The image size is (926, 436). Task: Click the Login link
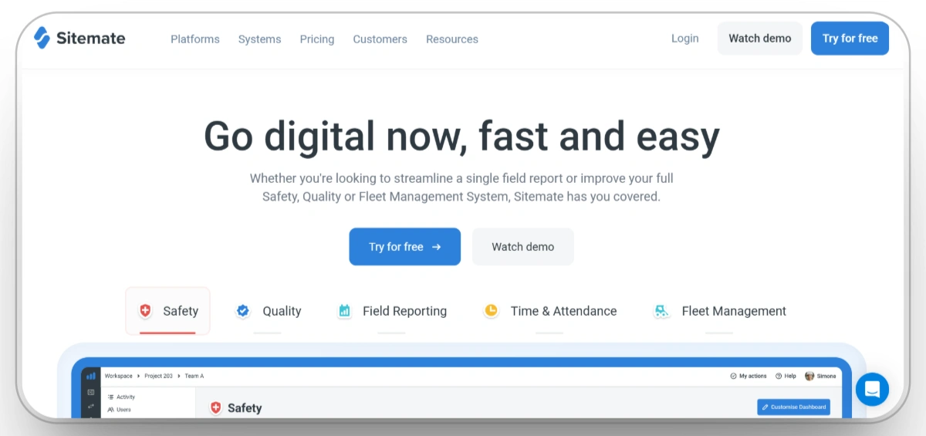pyautogui.click(x=685, y=39)
